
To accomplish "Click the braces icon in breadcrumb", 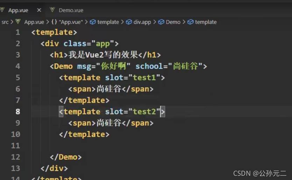I will (x=54, y=22).
